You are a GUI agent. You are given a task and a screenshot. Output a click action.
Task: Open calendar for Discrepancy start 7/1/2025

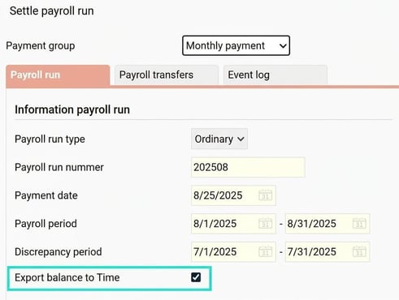tap(265, 251)
